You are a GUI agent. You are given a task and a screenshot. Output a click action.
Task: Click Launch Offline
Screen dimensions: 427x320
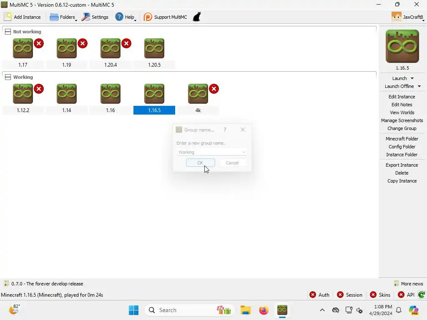point(399,86)
